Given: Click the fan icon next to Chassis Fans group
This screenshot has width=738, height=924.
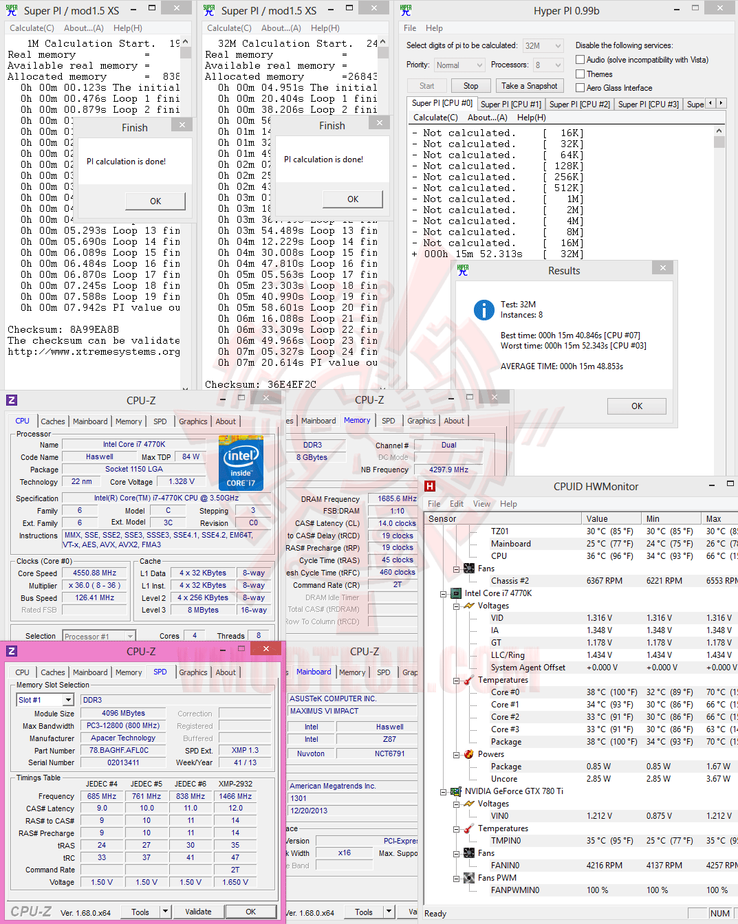Looking at the screenshot, I should 469,569.
